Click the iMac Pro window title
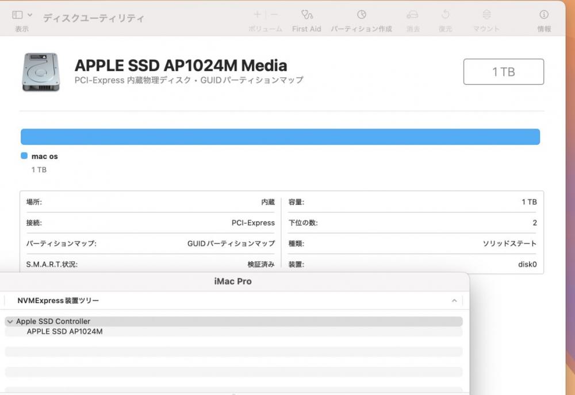Viewport: 575px width, 395px height. (233, 281)
